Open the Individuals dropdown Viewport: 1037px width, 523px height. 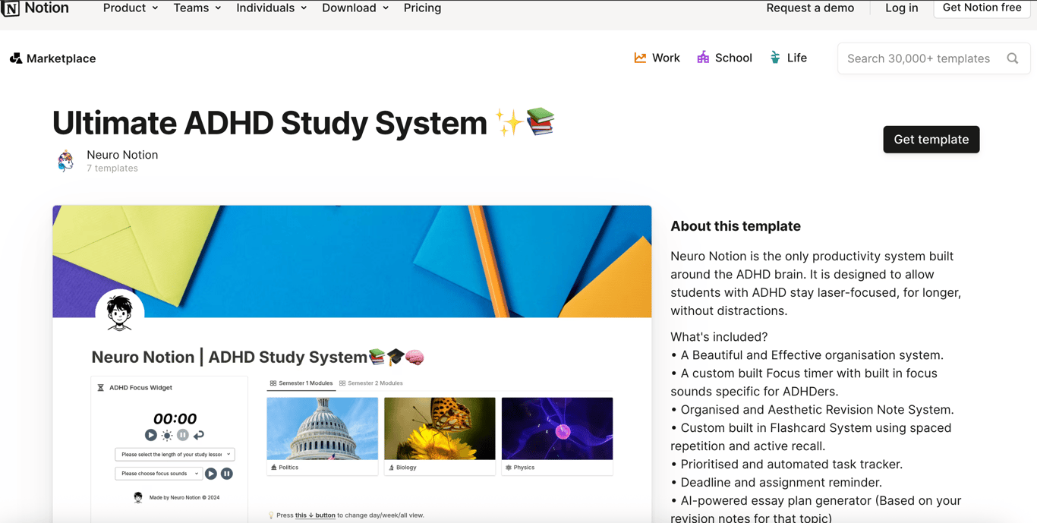click(x=272, y=8)
